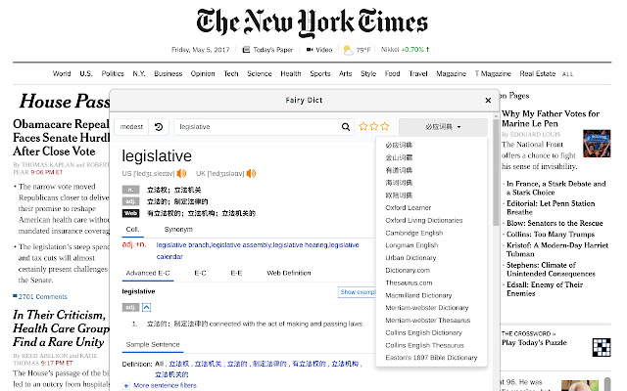Play the US pronunciation audio
This screenshot has width=627, height=391.
(182, 174)
